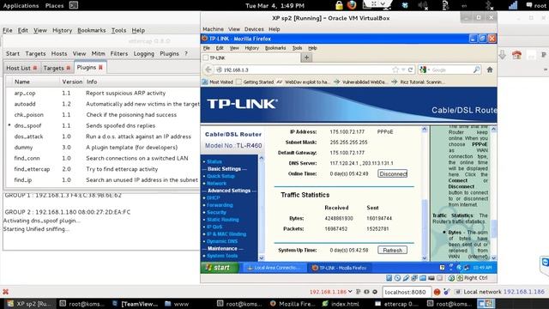
Task: Open Firefox home page icon
Action: (x=490, y=70)
